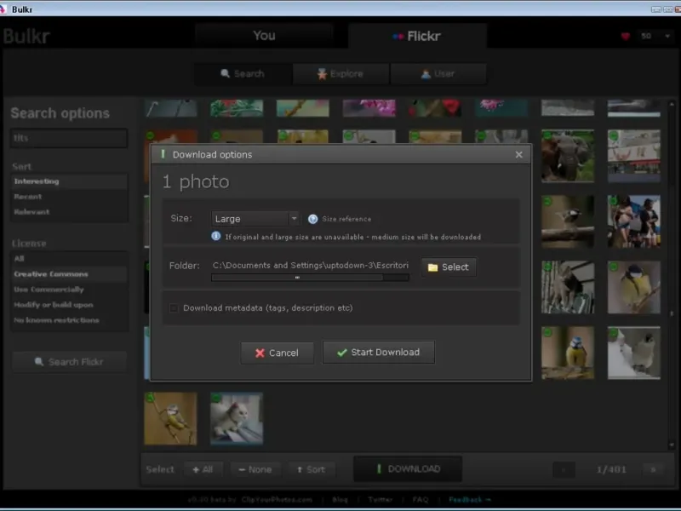681x511 pixels.
Task: Open the Twitter link in footer
Action: tap(381, 500)
